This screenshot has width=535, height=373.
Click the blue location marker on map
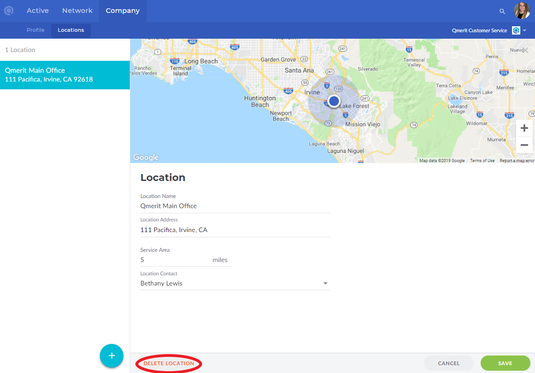click(x=334, y=101)
